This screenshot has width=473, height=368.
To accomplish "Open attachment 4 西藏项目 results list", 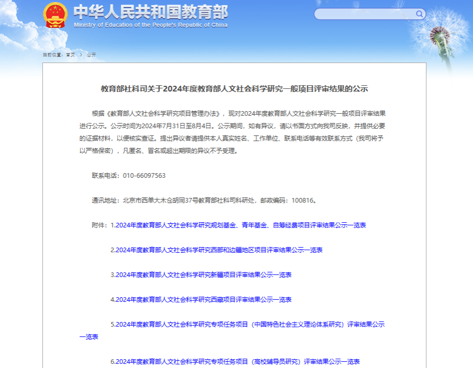I will (x=201, y=299).
